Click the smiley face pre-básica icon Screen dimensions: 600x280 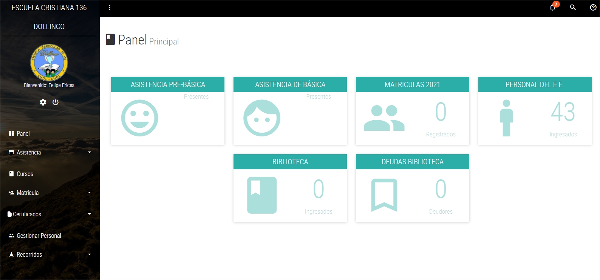(x=139, y=118)
